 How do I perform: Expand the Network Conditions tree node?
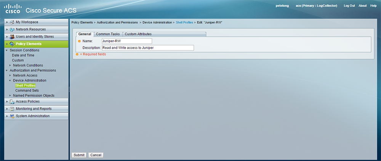[x=10, y=65]
